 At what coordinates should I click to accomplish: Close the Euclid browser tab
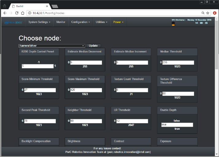(47, 6)
